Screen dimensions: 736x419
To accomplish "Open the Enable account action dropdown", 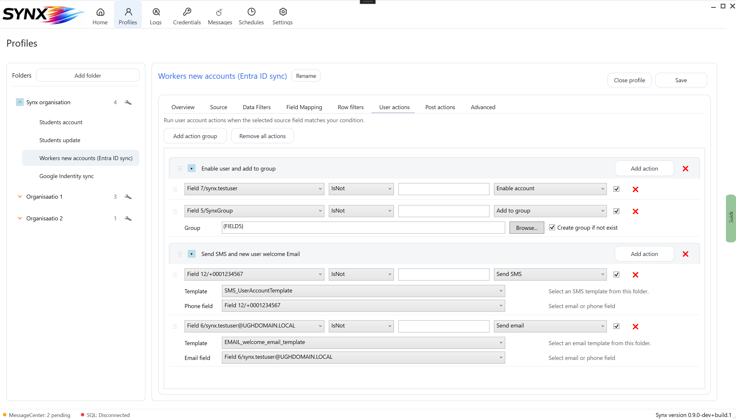I will pyautogui.click(x=550, y=189).
